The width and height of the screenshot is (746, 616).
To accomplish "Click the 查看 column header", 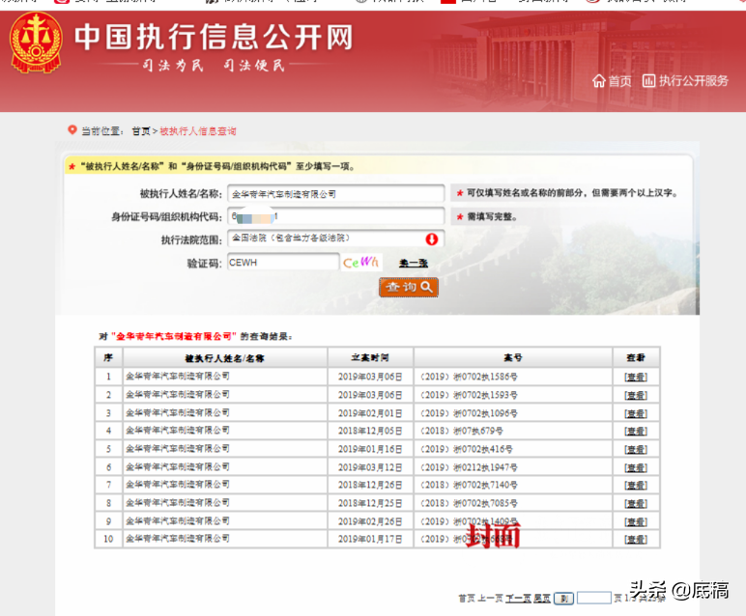I will coord(636,357).
